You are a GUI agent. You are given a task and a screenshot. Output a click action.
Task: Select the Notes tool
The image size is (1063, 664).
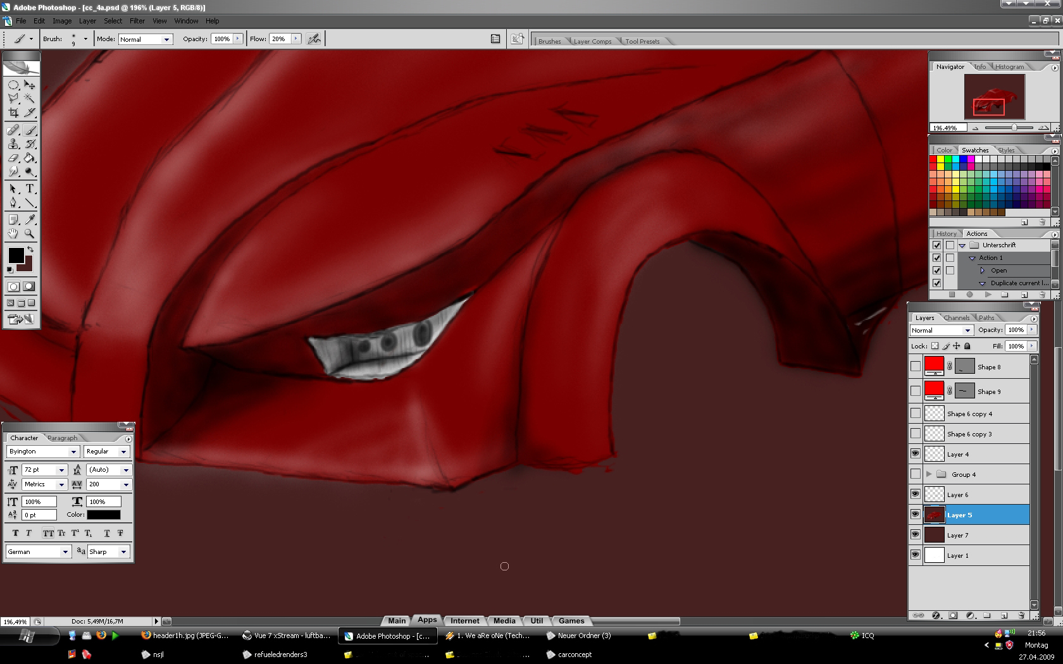13,220
